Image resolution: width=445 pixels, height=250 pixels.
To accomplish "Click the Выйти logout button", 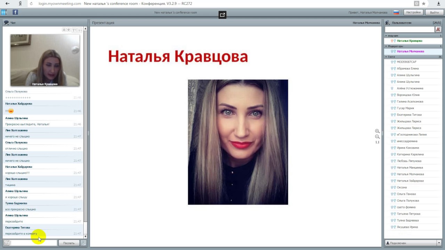I will [x=434, y=12].
